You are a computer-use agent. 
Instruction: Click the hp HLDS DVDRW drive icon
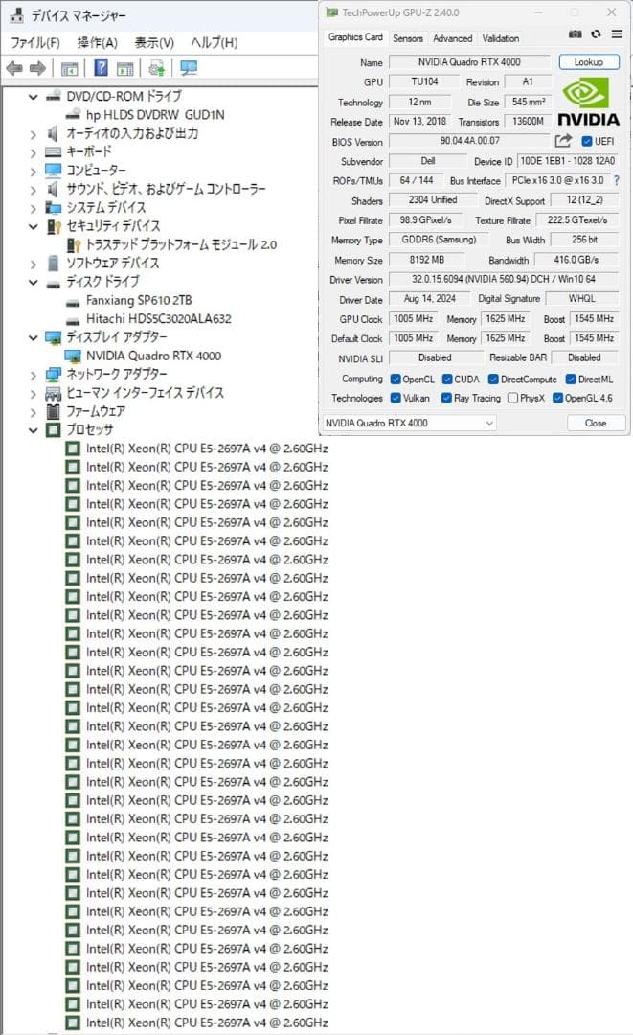coord(74,115)
